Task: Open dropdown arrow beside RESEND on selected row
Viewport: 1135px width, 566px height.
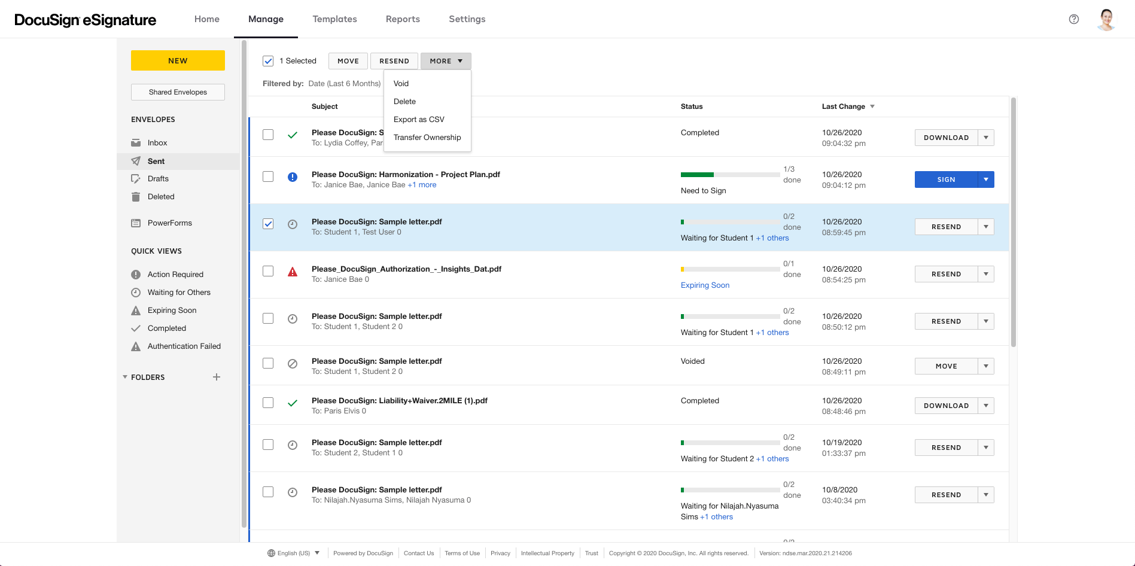Action: [x=986, y=227]
